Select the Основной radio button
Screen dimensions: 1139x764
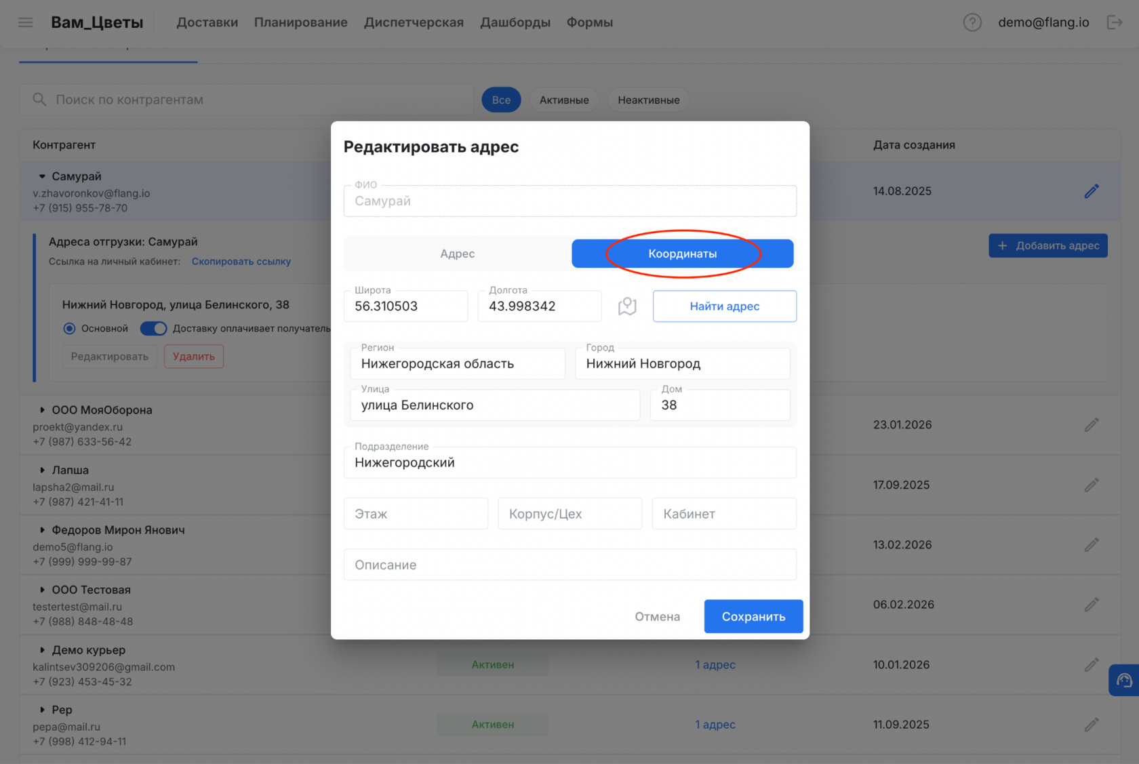click(69, 328)
